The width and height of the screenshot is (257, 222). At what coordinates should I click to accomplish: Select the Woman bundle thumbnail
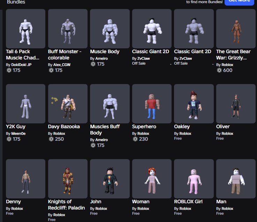pos(152,179)
